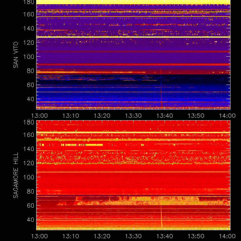The height and width of the screenshot is (241, 241).
Task: Select the 160 tick label on San Vito plot
Action: pyautogui.click(x=29, y=14)
